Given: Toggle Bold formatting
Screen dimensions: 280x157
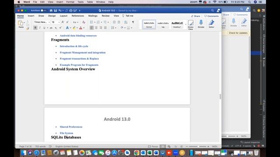Looking at the screenshot, I should point(35,28).
